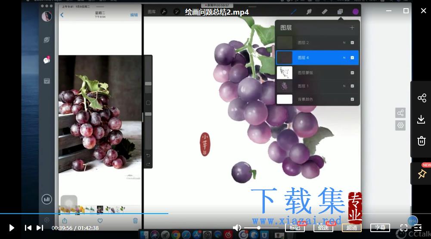Skip to the next video
Viewport: 431px width, 239px height.
(40, 228)
